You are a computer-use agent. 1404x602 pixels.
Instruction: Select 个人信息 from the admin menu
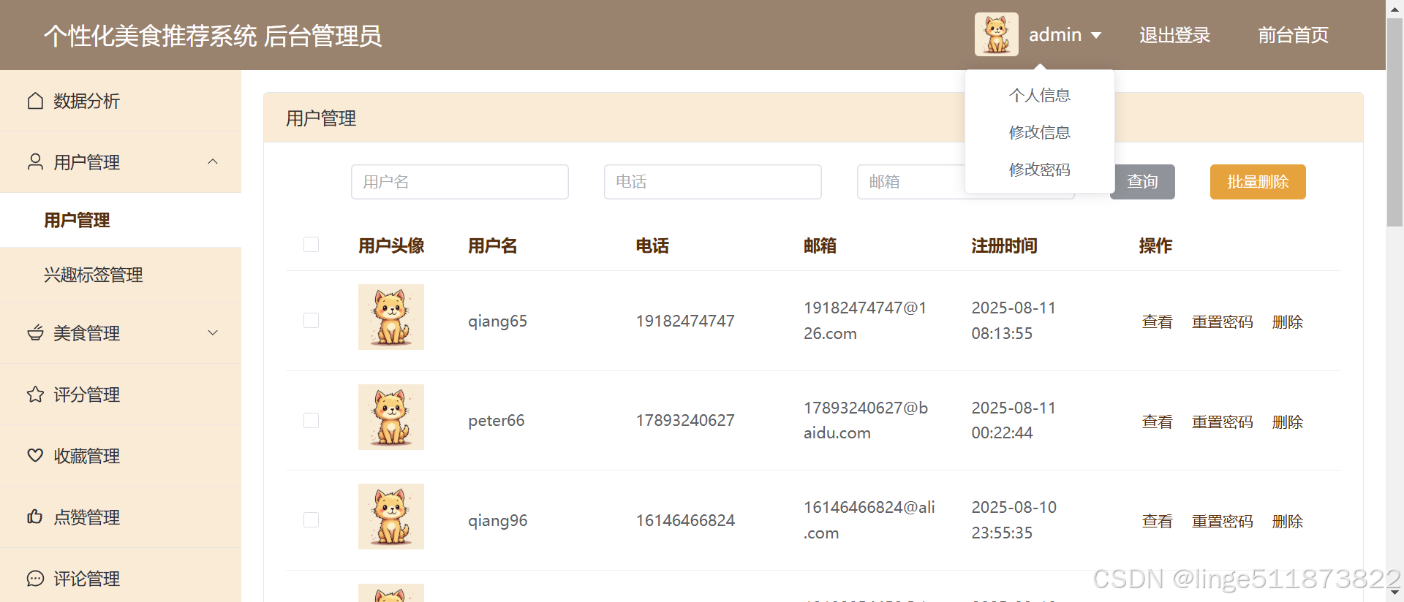(x=1039, y=95)
